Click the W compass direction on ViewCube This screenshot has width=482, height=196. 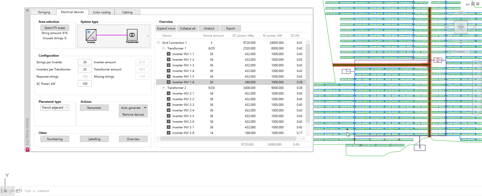[x=446, y=27]
